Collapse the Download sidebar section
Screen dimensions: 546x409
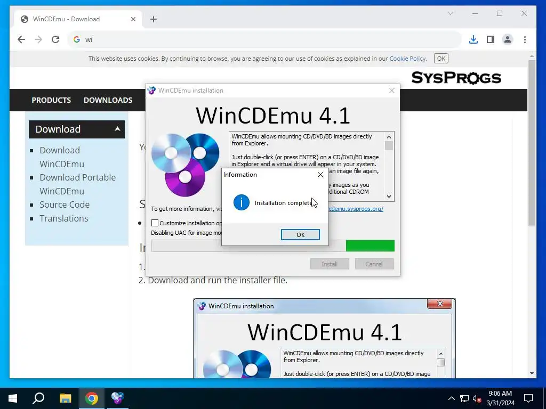[77, 129]
